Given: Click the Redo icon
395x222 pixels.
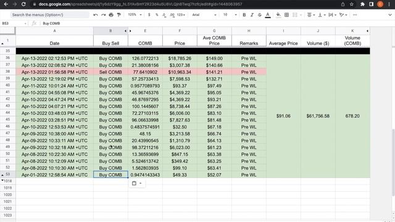Looking at the screenshot, I should 103,15.
